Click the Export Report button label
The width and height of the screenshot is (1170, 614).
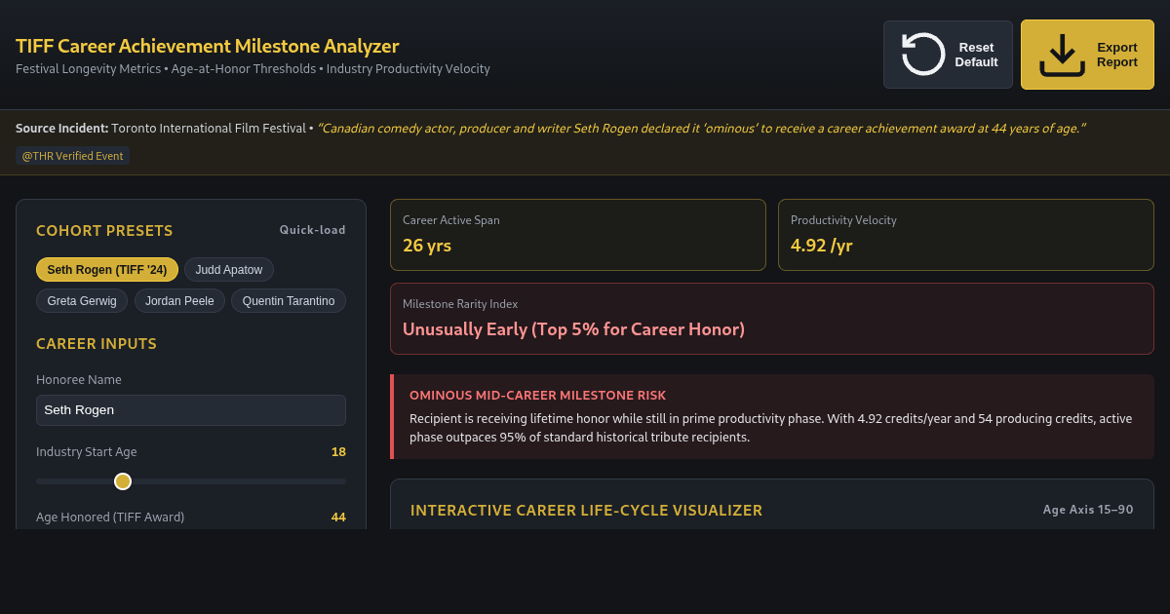point(1117,55)
